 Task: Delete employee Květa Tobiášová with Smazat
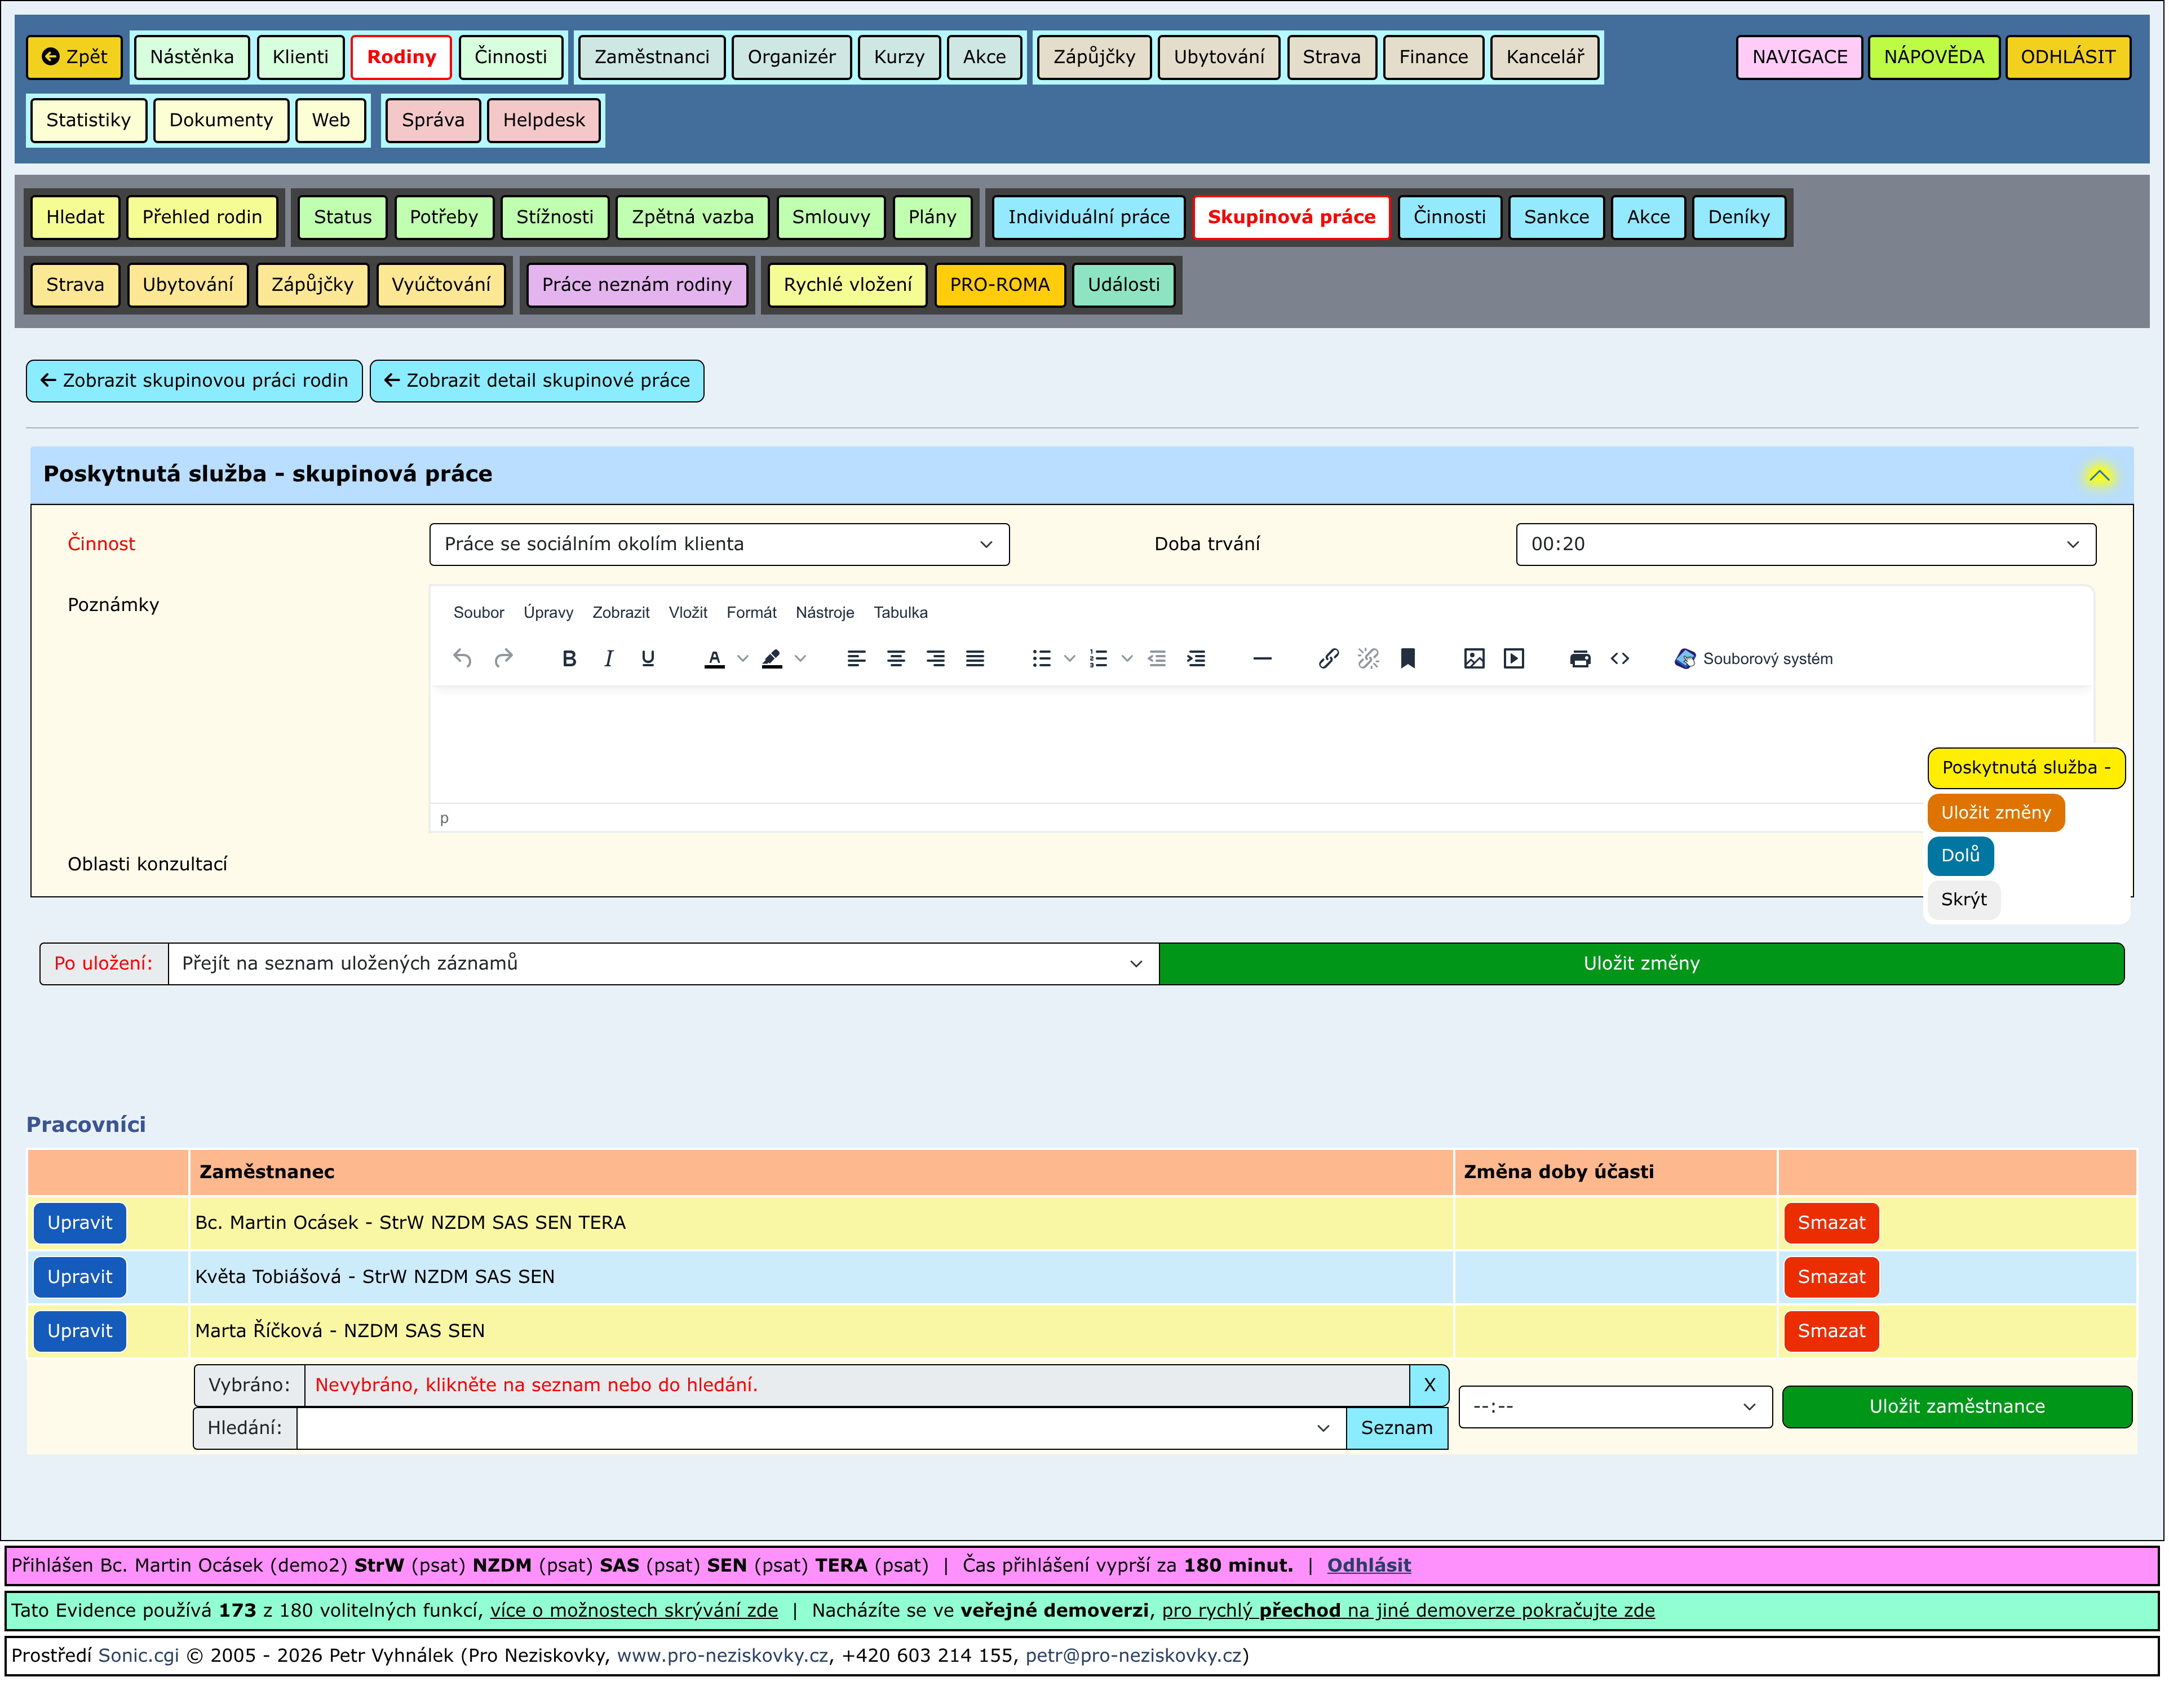tap(1830, 1276)
